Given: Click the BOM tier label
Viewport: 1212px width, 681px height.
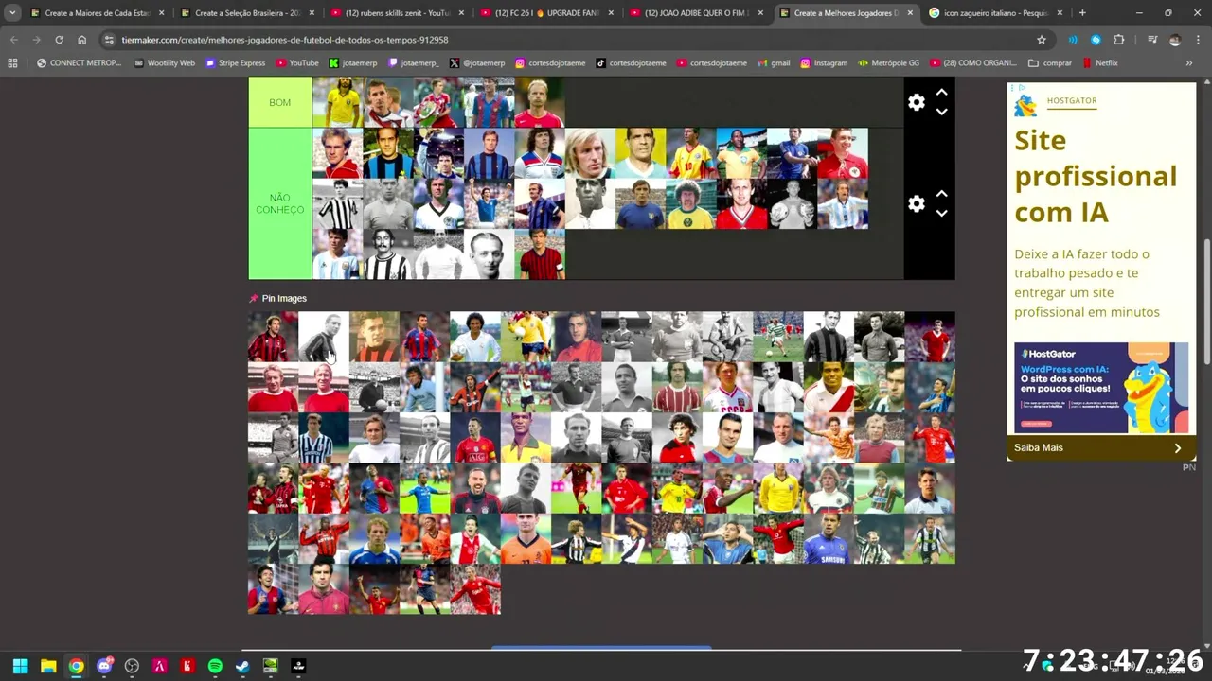Looking at the screenshot, I should tap(280, 102).
